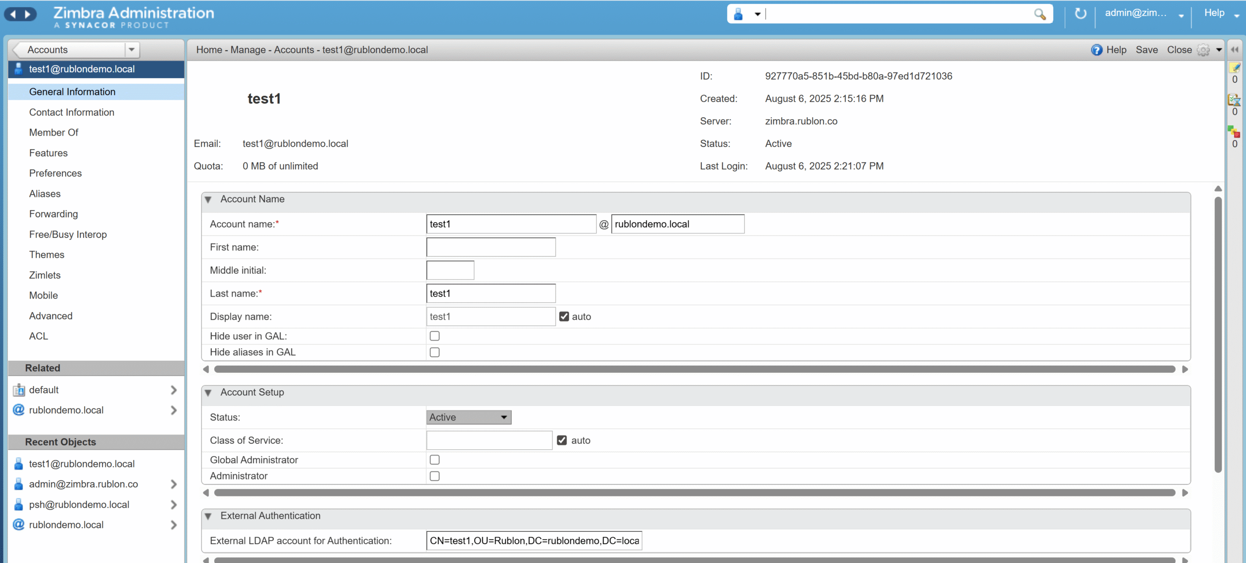Open the Aliases section
The height and width of the screenshot is (563, 1246).
pyautogui.click(x=45, y=194)
